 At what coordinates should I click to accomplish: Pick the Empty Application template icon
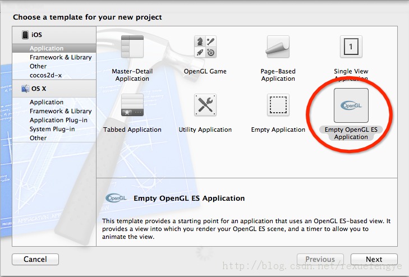coord(278,105)
